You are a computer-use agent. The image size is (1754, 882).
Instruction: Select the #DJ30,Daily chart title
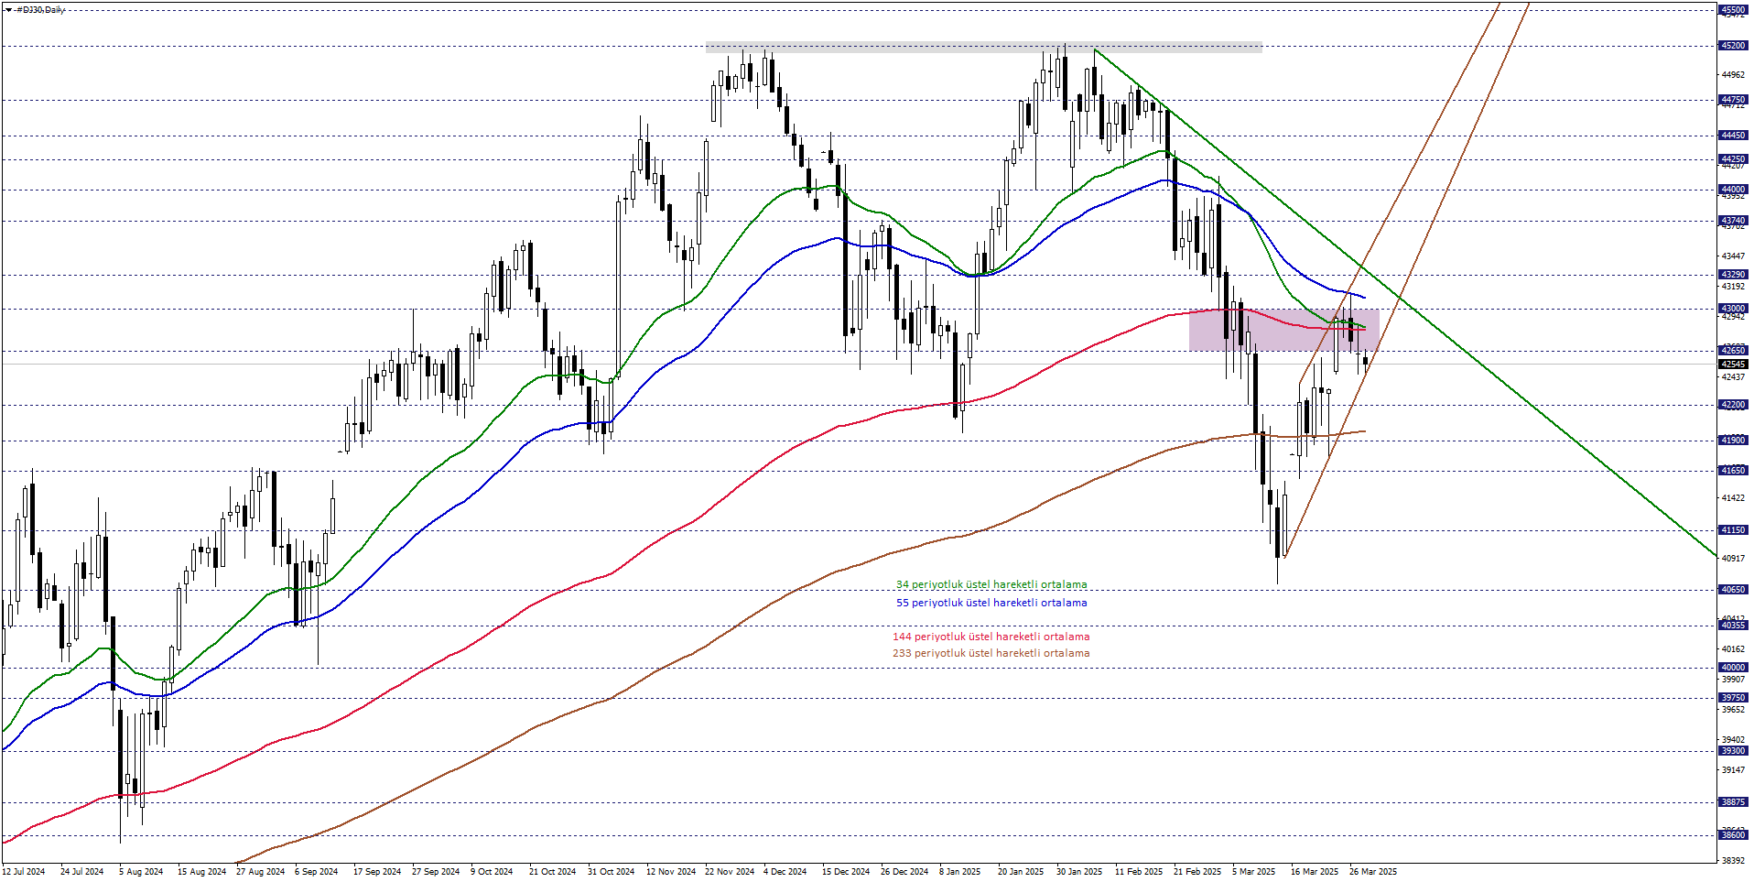41,9
